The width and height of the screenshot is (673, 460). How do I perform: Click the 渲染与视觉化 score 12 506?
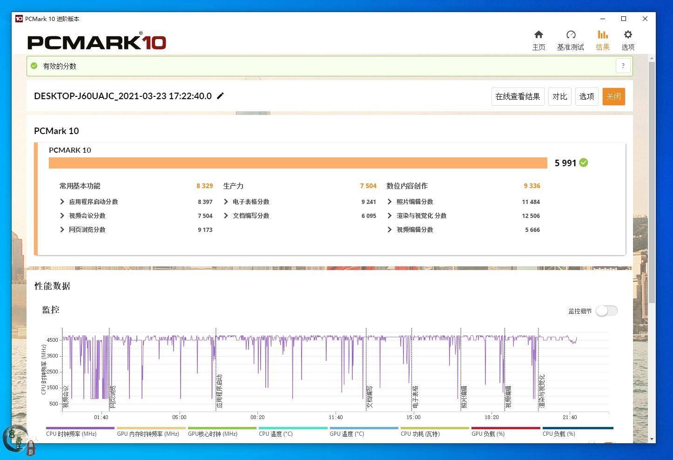point(531,216)
